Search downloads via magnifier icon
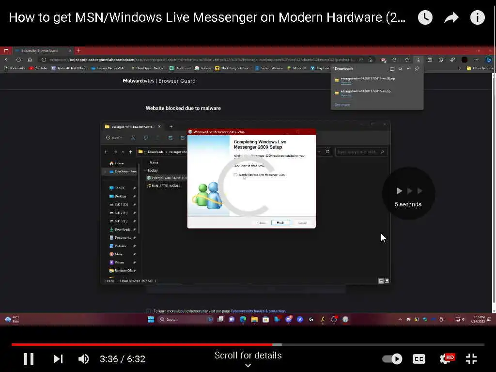This screenshot has height=372, width=496. [400, 69]
